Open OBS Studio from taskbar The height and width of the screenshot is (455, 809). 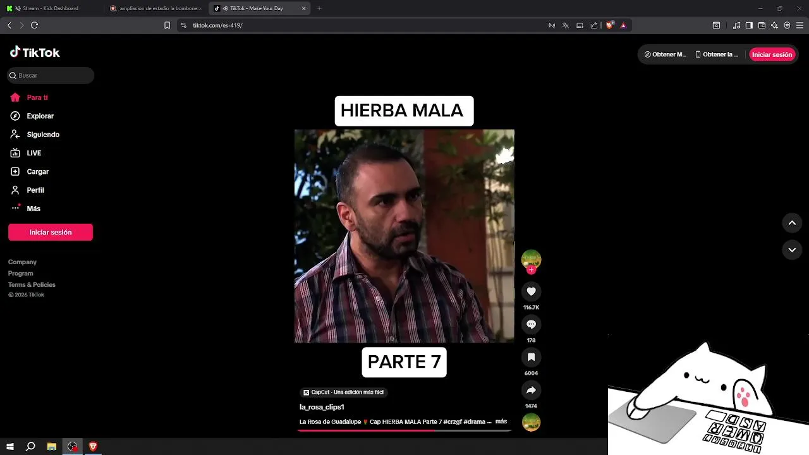73,447
